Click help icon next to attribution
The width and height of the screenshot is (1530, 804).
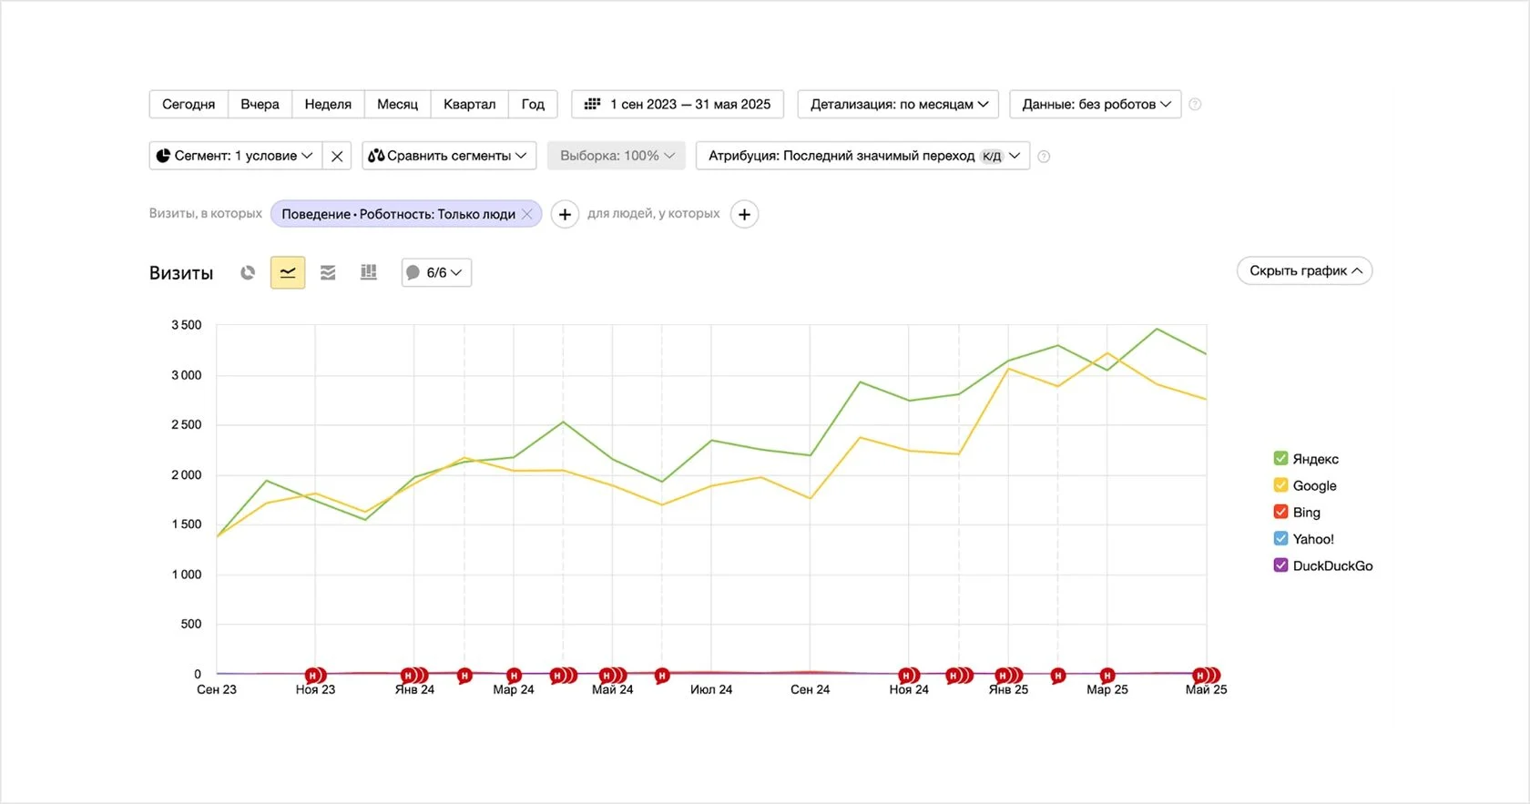[x=1044, y=157]
